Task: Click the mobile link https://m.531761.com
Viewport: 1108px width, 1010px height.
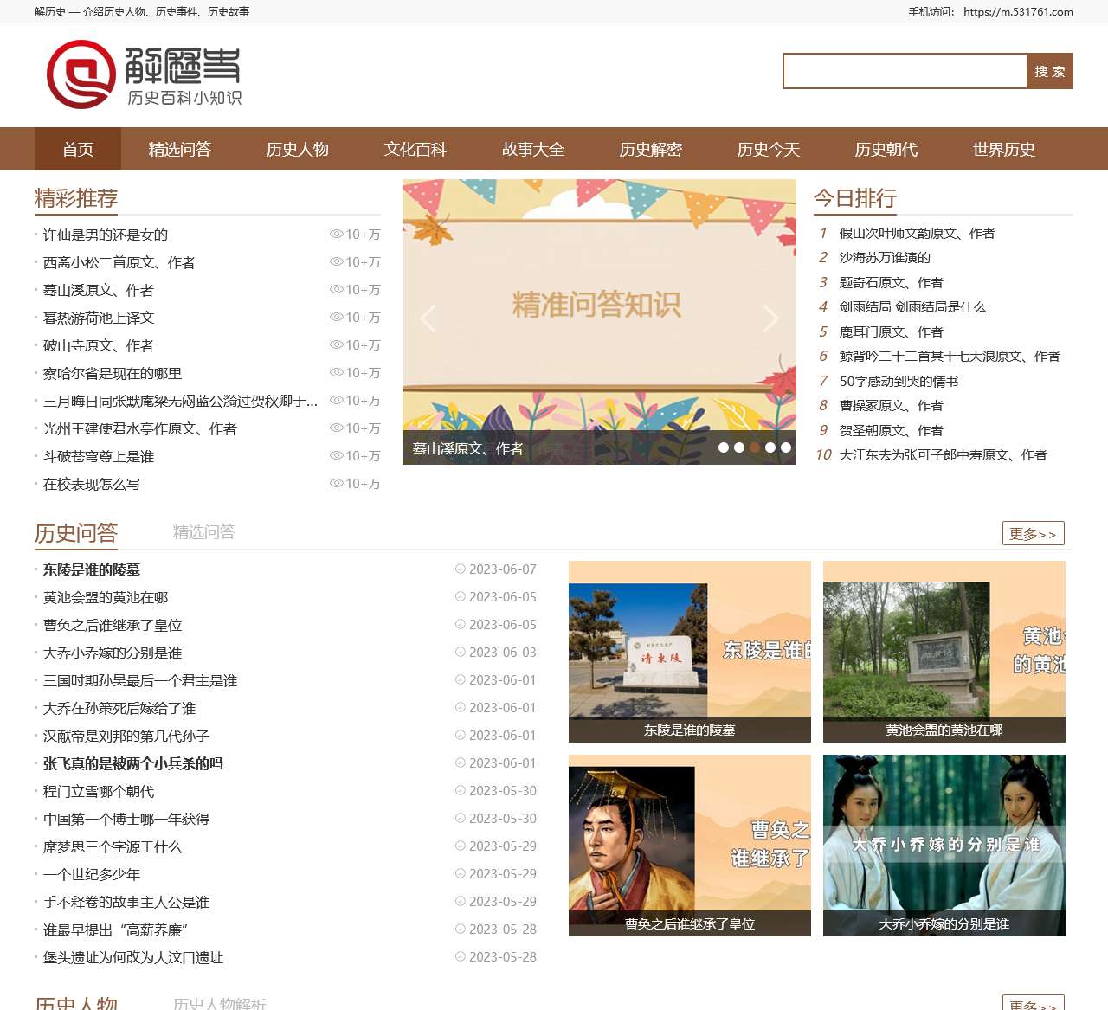Action: pyautogui.click(x=1018, y=12)
